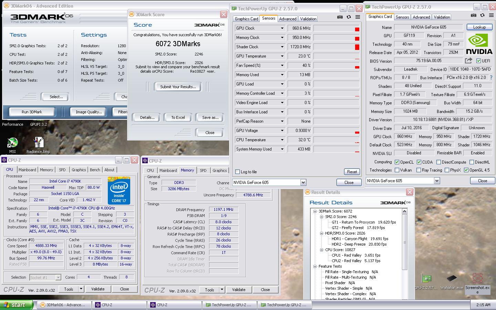Open GPU selector dropdown in Sensors window
This screenshot has width=496, height=310.
pos(303,182)
